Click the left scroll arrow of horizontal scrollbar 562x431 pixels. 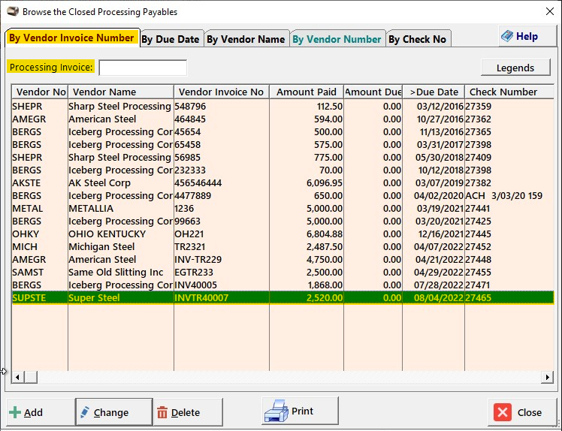[x=17, y=377]
